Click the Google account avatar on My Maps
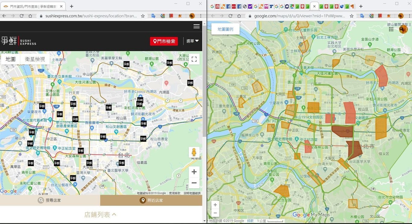 tap(403, 29)
